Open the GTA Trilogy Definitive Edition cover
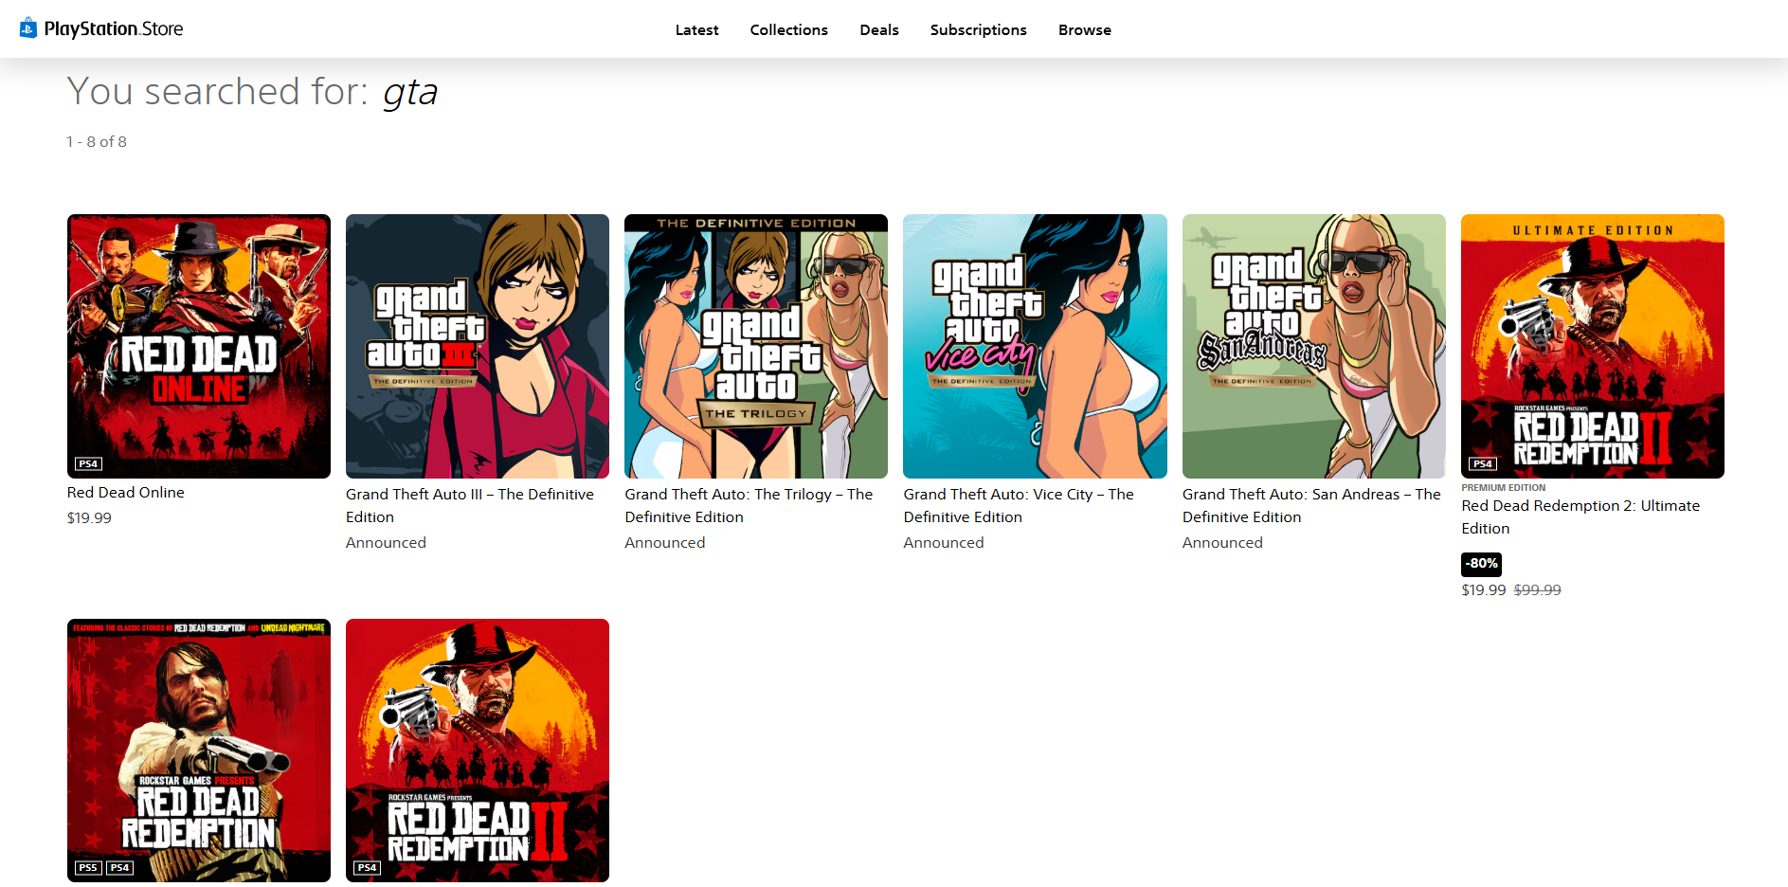Image resolution: width=1788 pixels, height=887 pixels. 756,346
